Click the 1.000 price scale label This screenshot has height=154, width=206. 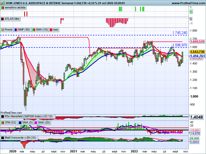tap(194, 97)
